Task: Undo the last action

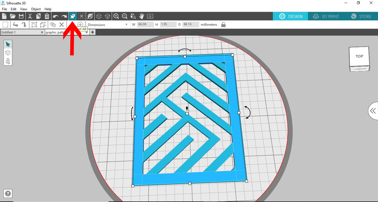Action: point(56,16)
